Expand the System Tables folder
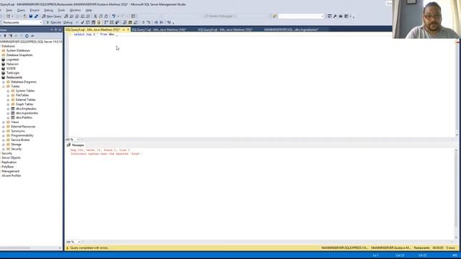The height and width of the screenshot is (259, 461). 8,91
